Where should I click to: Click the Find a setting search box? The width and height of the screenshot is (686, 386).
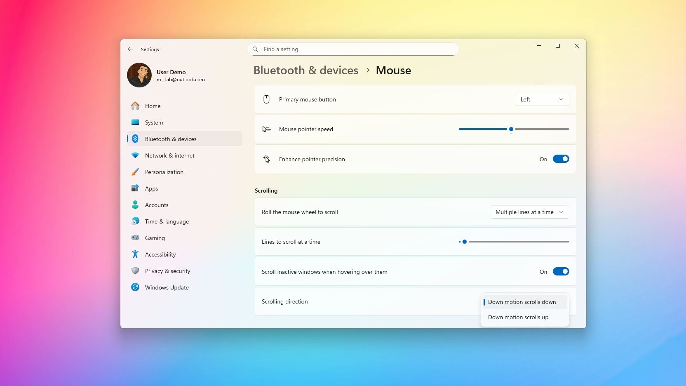(x=353, y=49)
